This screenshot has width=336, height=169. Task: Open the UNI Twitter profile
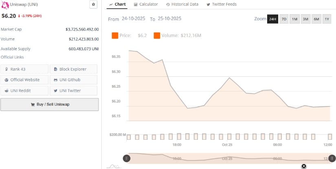coord(73,91)
